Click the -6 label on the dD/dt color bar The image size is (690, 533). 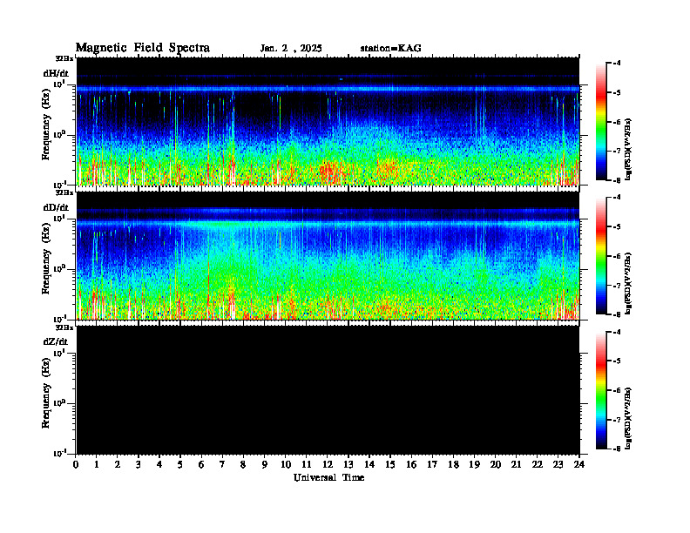click(x=619, y=256)
